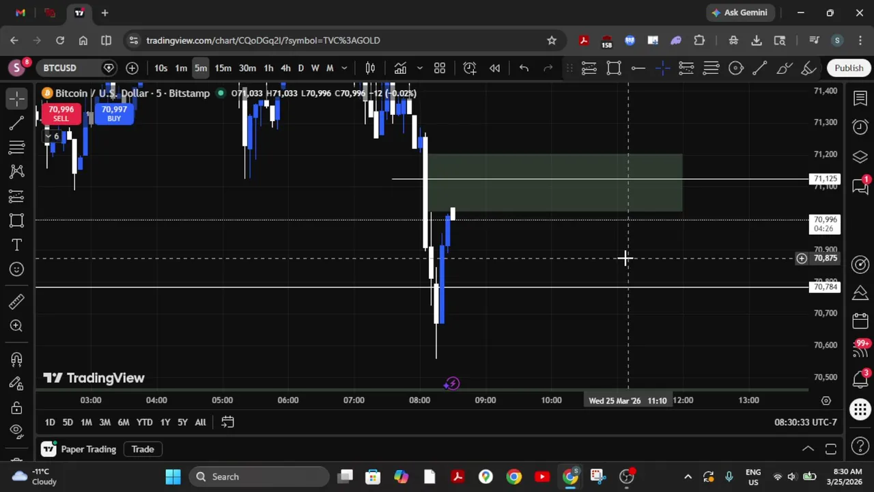
Task: Undo the last chart action
Action: pos(524,68)
